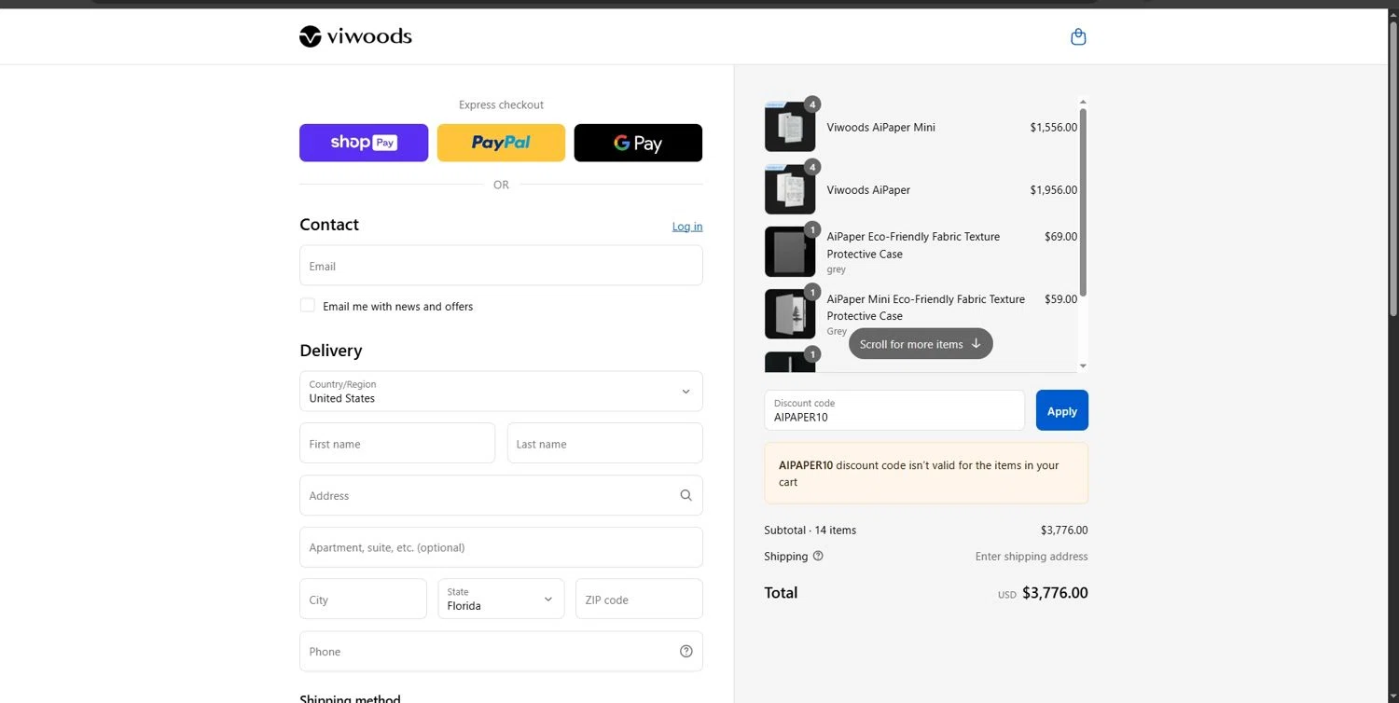Click AiPaper Mini Protective Case thumbnail

coord(790,314)
